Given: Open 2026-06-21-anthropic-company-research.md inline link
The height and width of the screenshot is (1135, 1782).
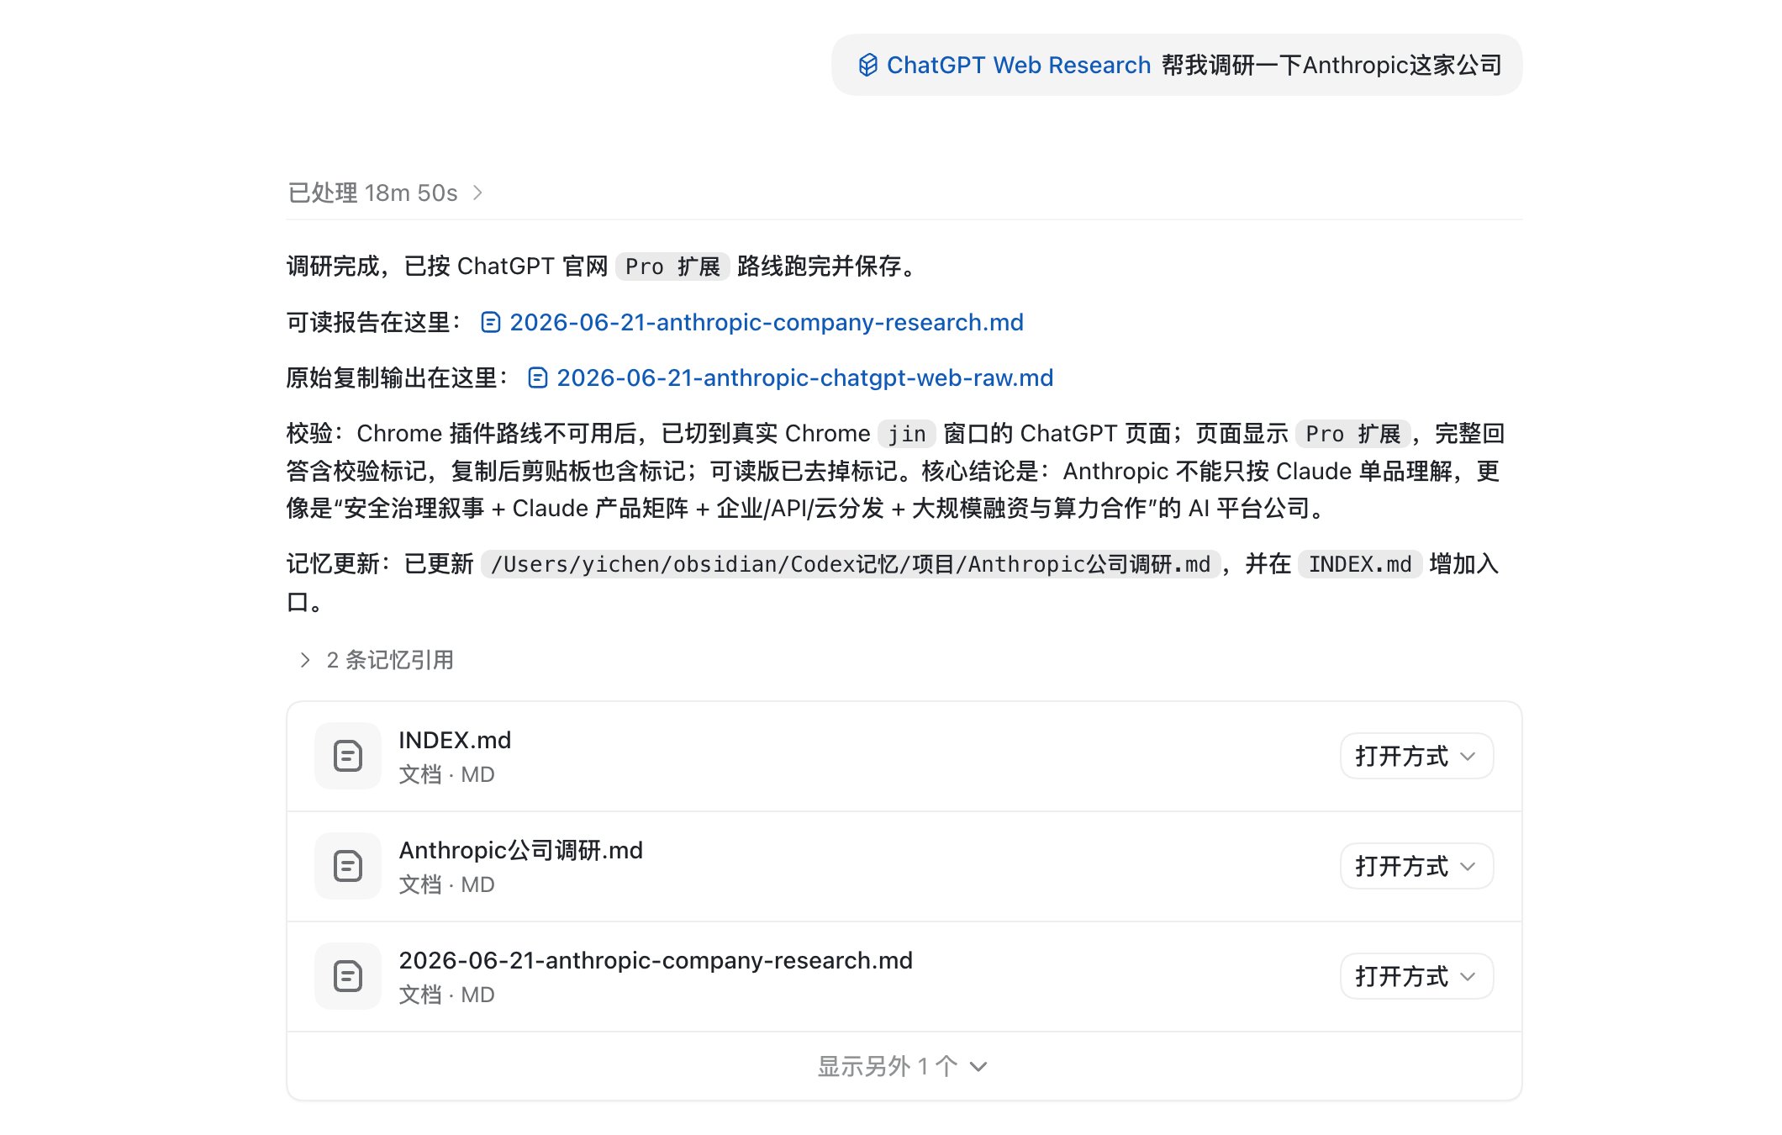Looking at the screenshot, I should (x=766, y=322).
